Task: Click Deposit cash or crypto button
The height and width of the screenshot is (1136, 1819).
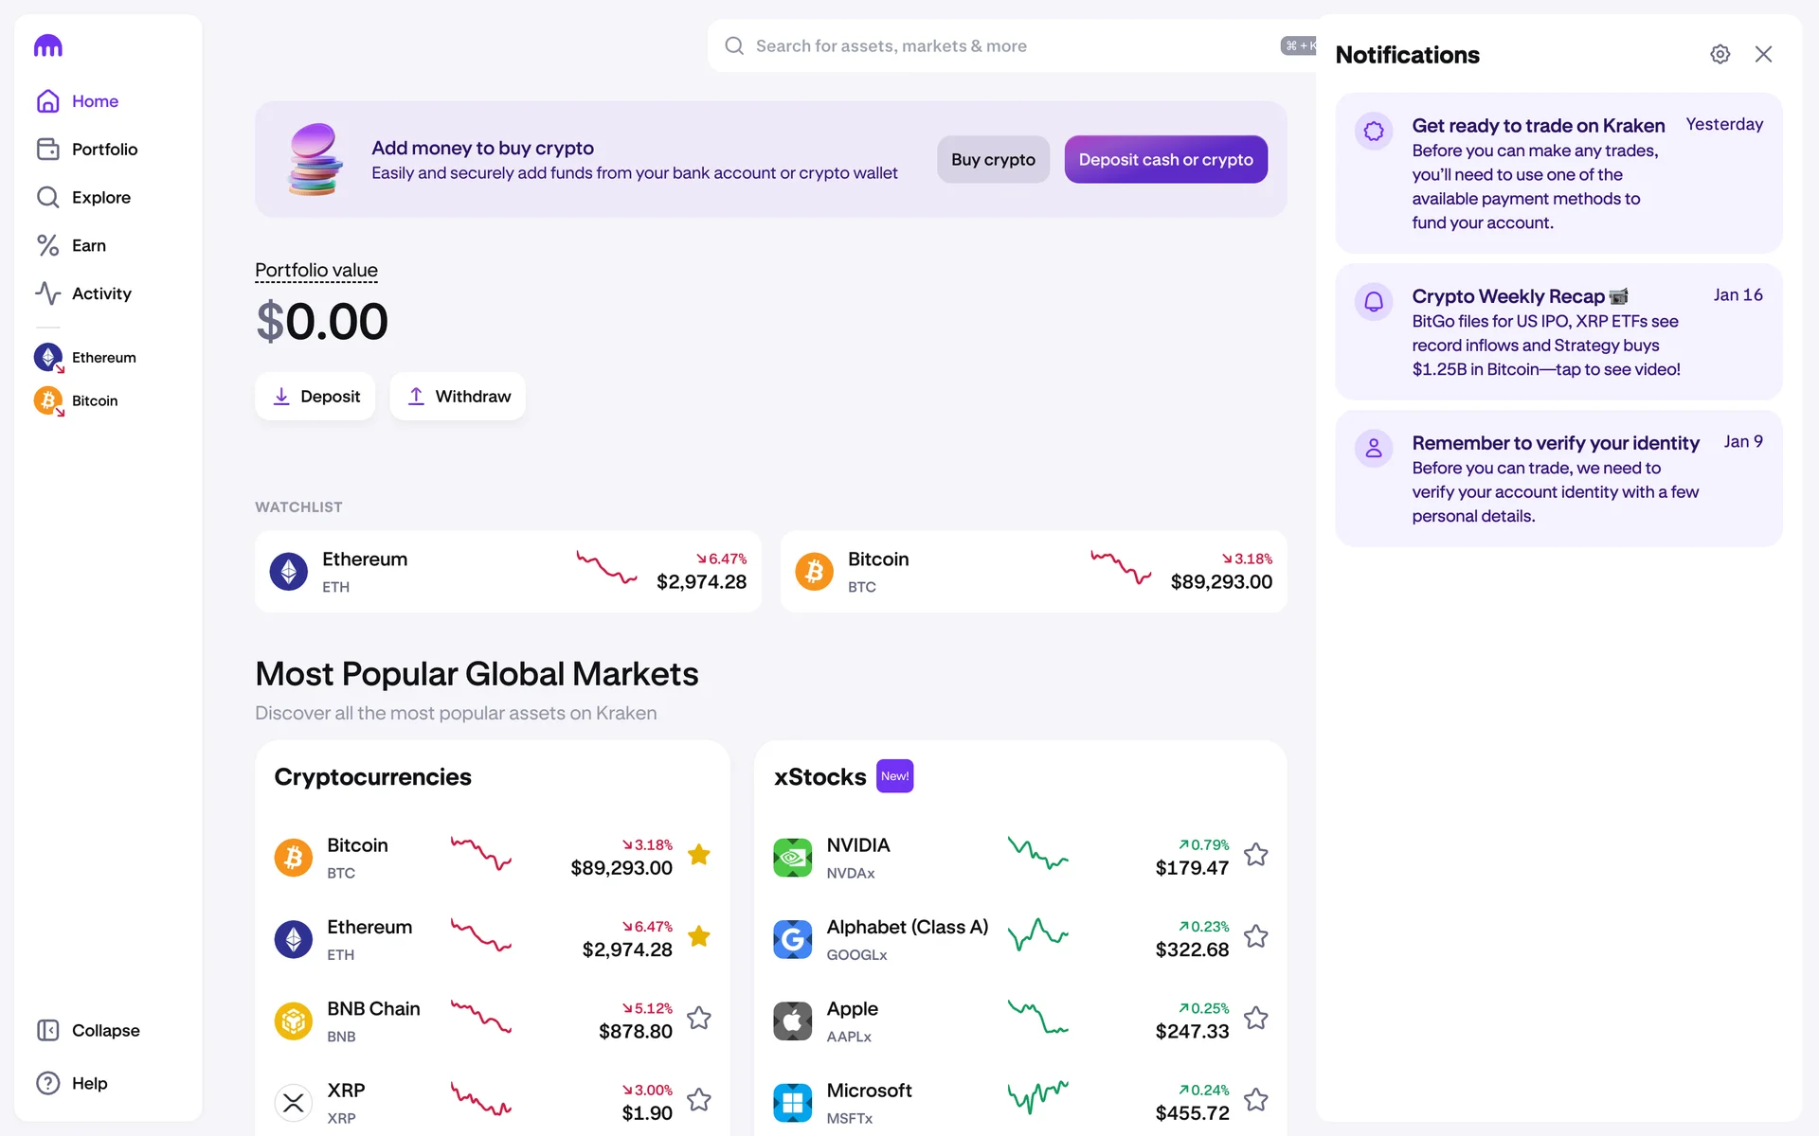Action: tap(1165, 160)
